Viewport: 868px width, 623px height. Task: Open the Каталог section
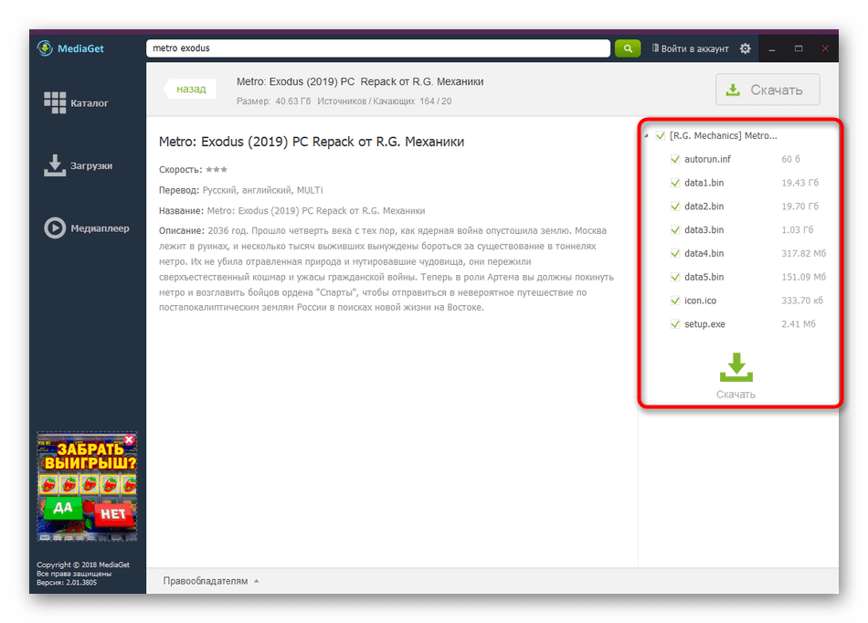[77, 103]
